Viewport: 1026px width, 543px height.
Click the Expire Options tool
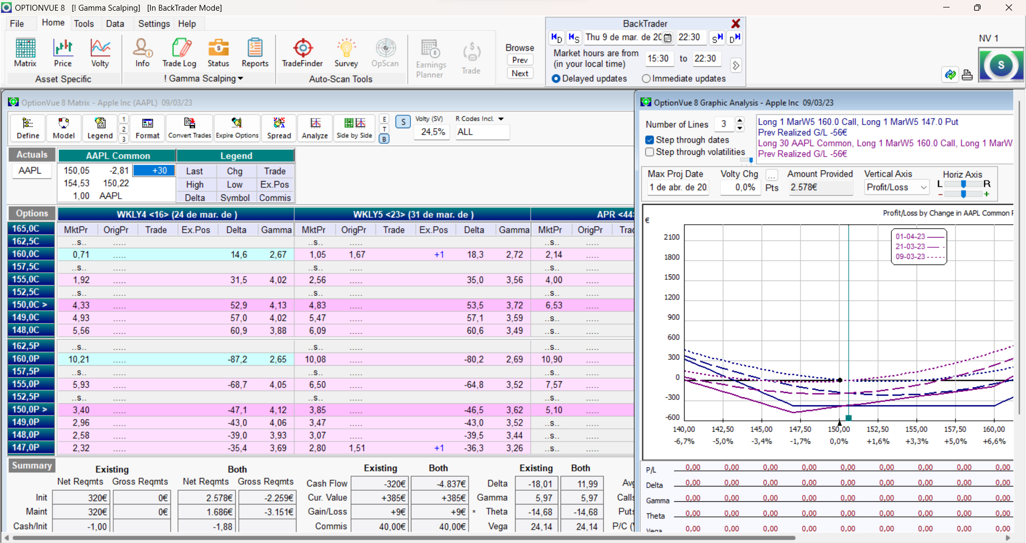point(237,129)
